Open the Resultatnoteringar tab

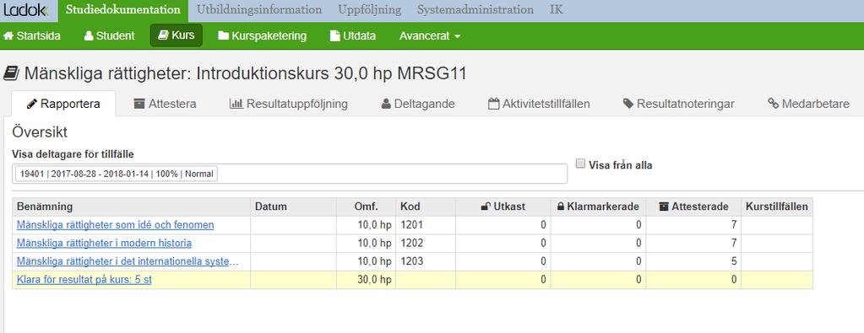[x=679, y=104]
